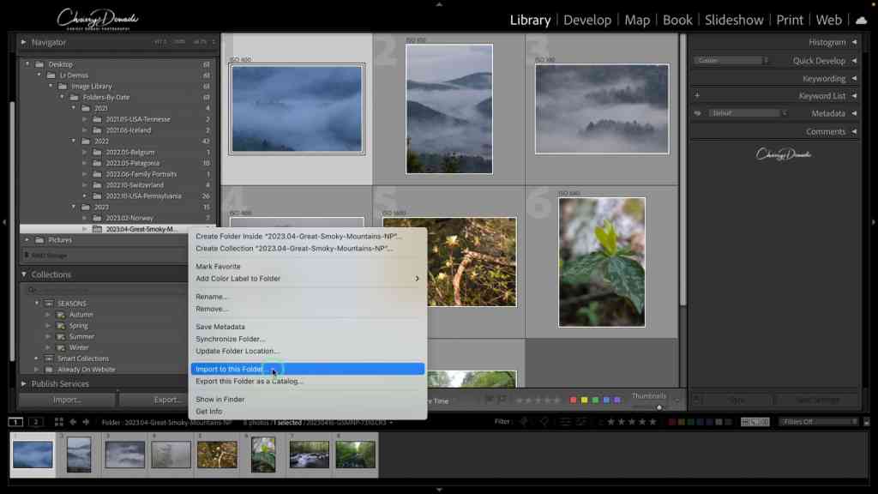Viewport: 878px width, 494px height.
Task: Click the red color label swatch in toolbar
Action: click(x=573, y=401)
